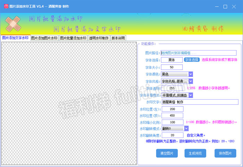Viewport: 243px width, 167px height.
Task: Select the 图片添加文字水印 tab
Action: click(15, 38)
